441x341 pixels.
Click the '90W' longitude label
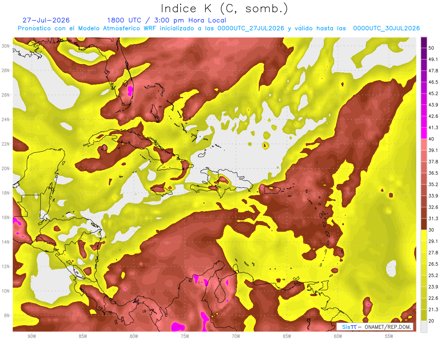coord(32,337)
